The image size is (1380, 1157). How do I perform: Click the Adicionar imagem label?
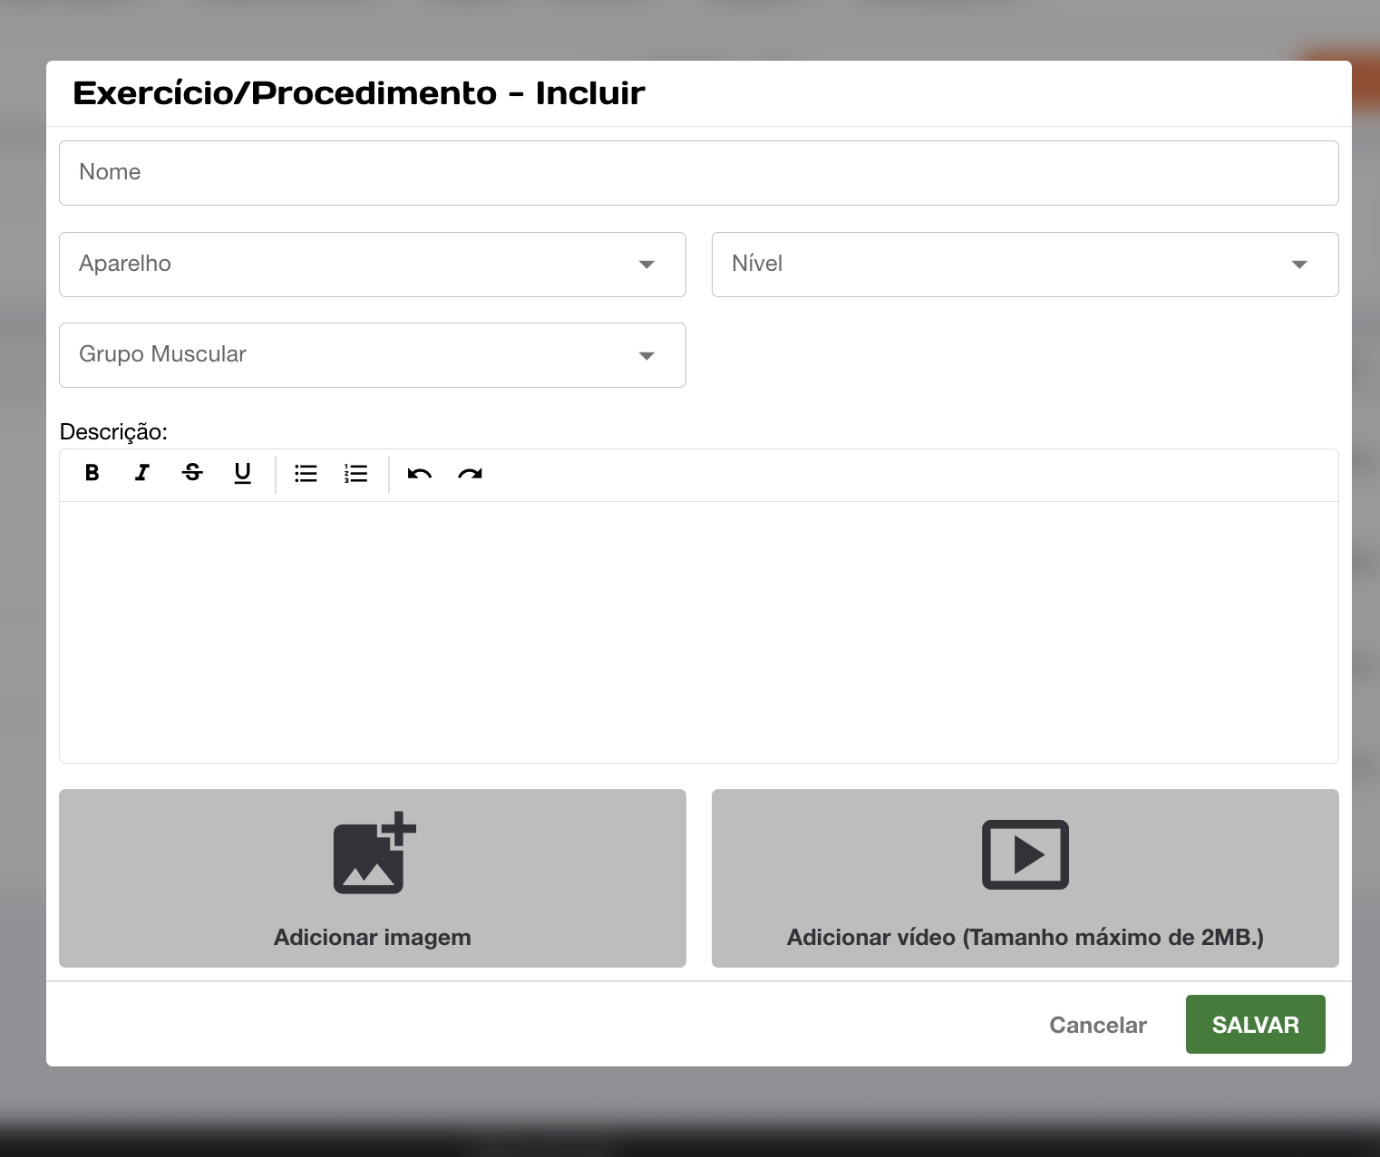coord(372,937)
